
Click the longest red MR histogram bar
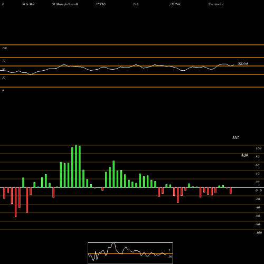coord(16,202)
